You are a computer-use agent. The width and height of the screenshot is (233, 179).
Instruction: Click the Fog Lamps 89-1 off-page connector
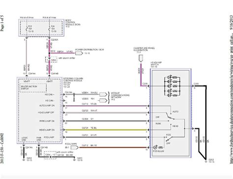click(x=75, y=148)
